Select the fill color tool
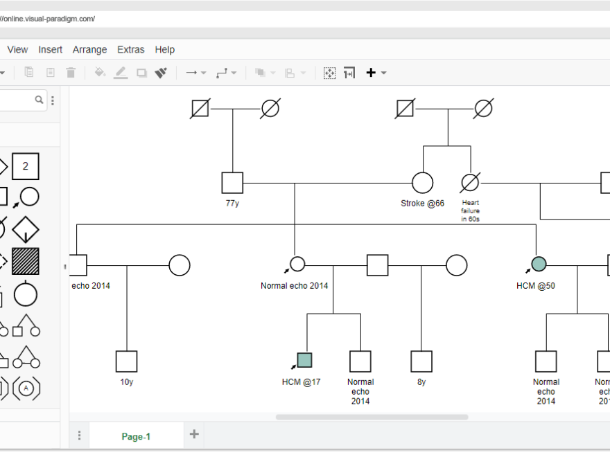 (99, 72)
